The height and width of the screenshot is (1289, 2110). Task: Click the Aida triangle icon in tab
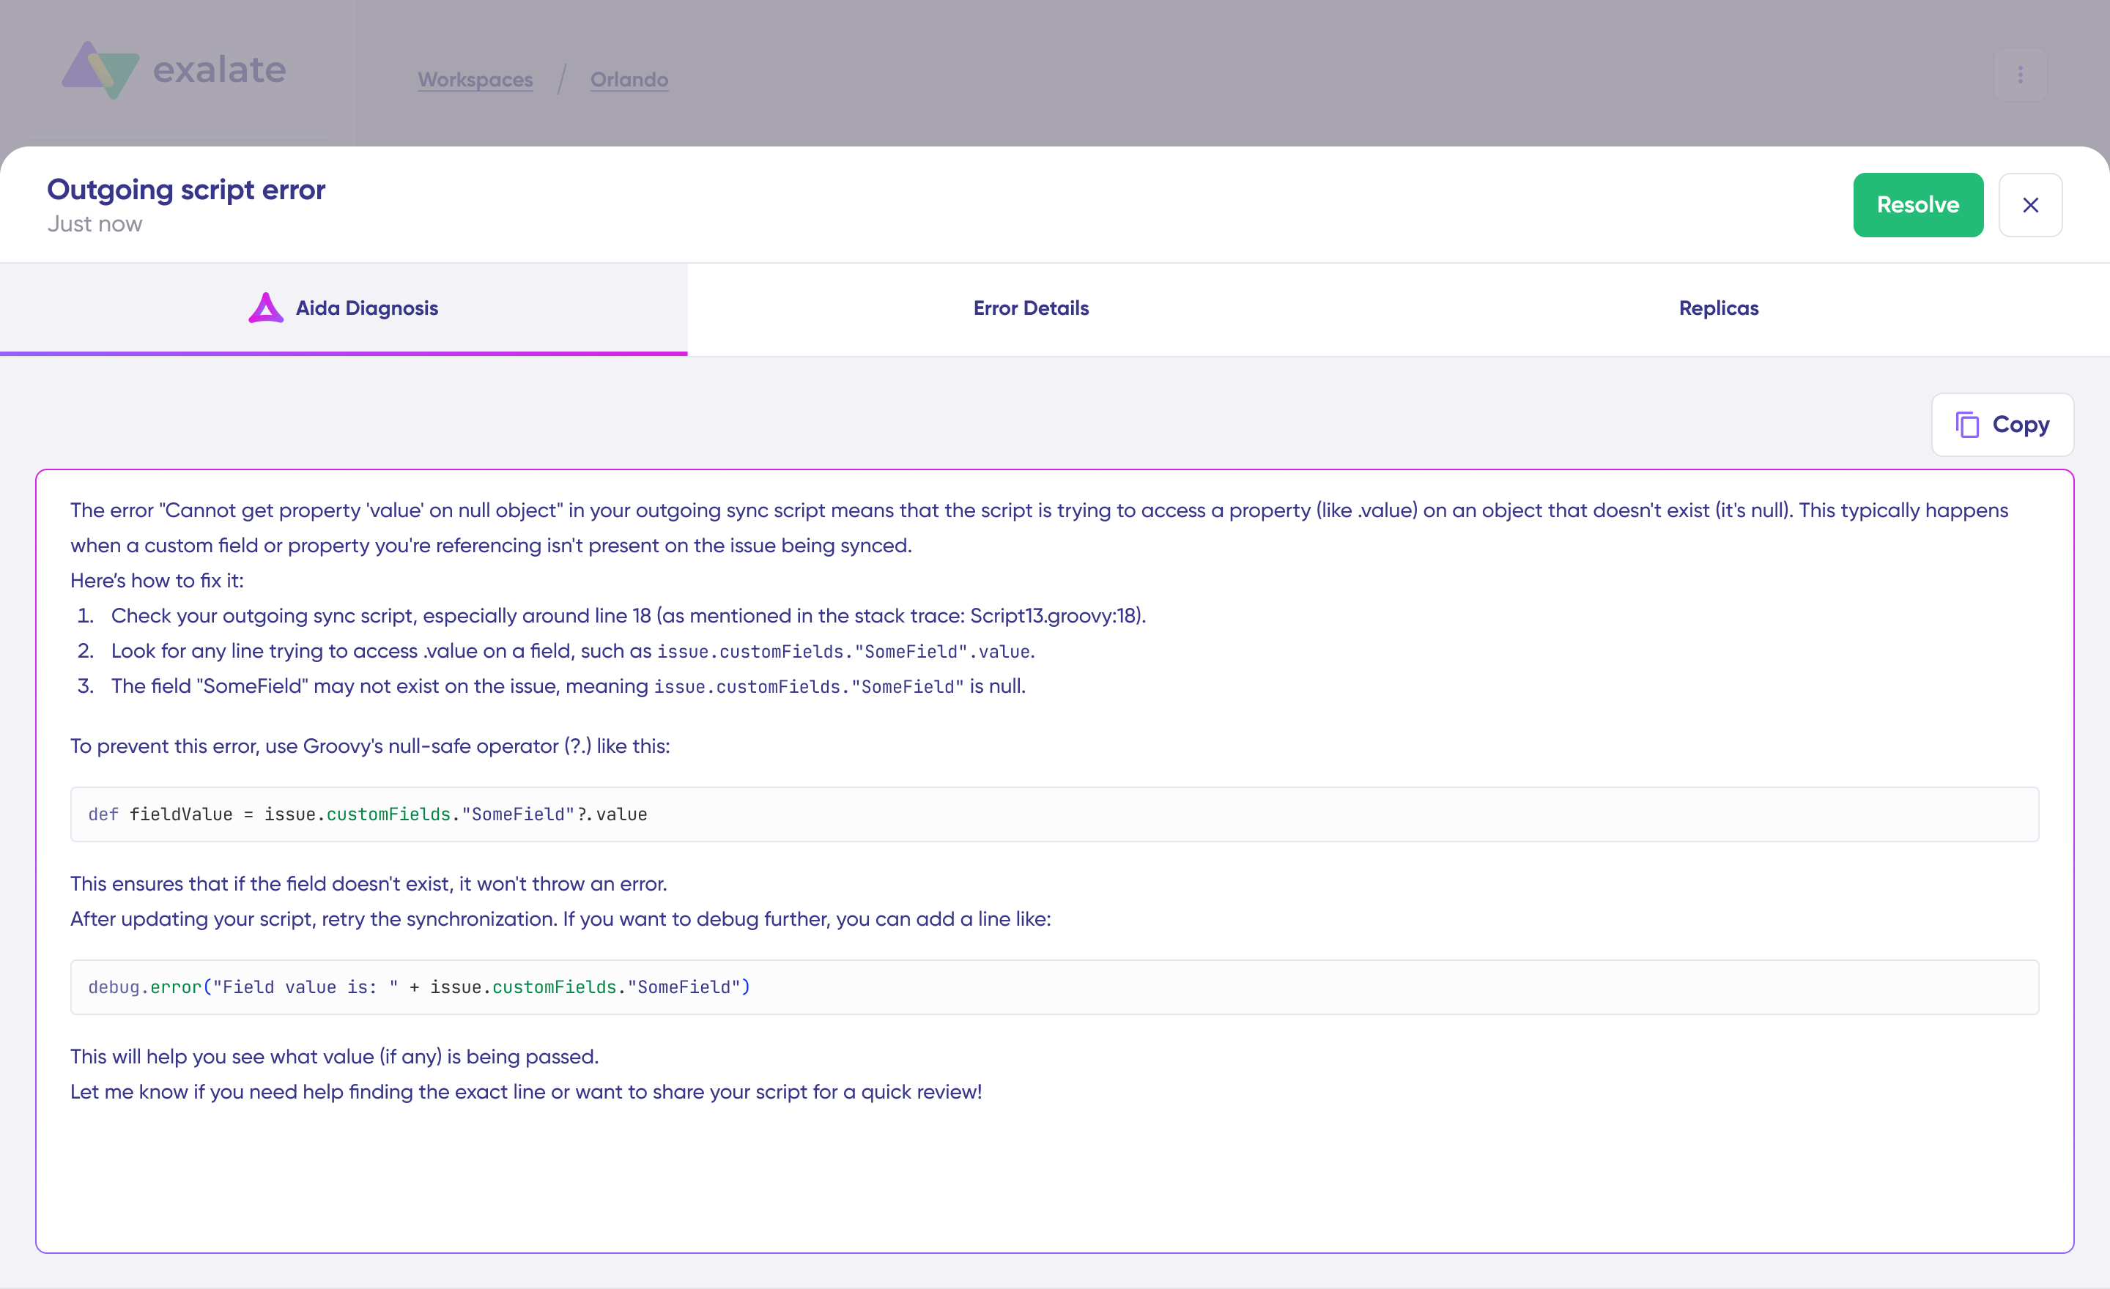[x=265, y=308]
